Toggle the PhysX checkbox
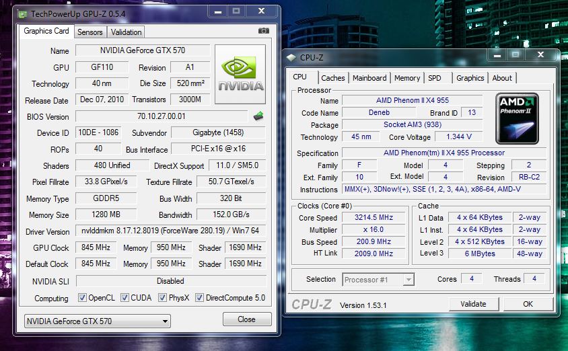The width and height of the screenshot is (568, 351). click(162, 297)
